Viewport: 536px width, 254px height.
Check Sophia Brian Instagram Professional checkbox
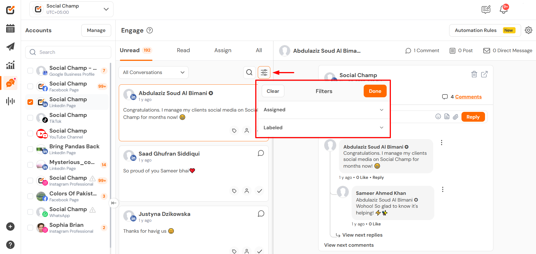[x=30, y=228]
